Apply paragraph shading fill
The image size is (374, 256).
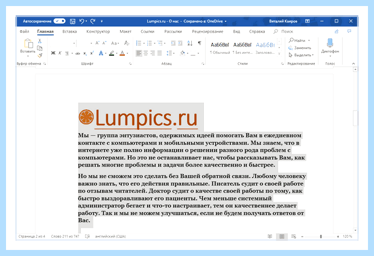(182, 53)
